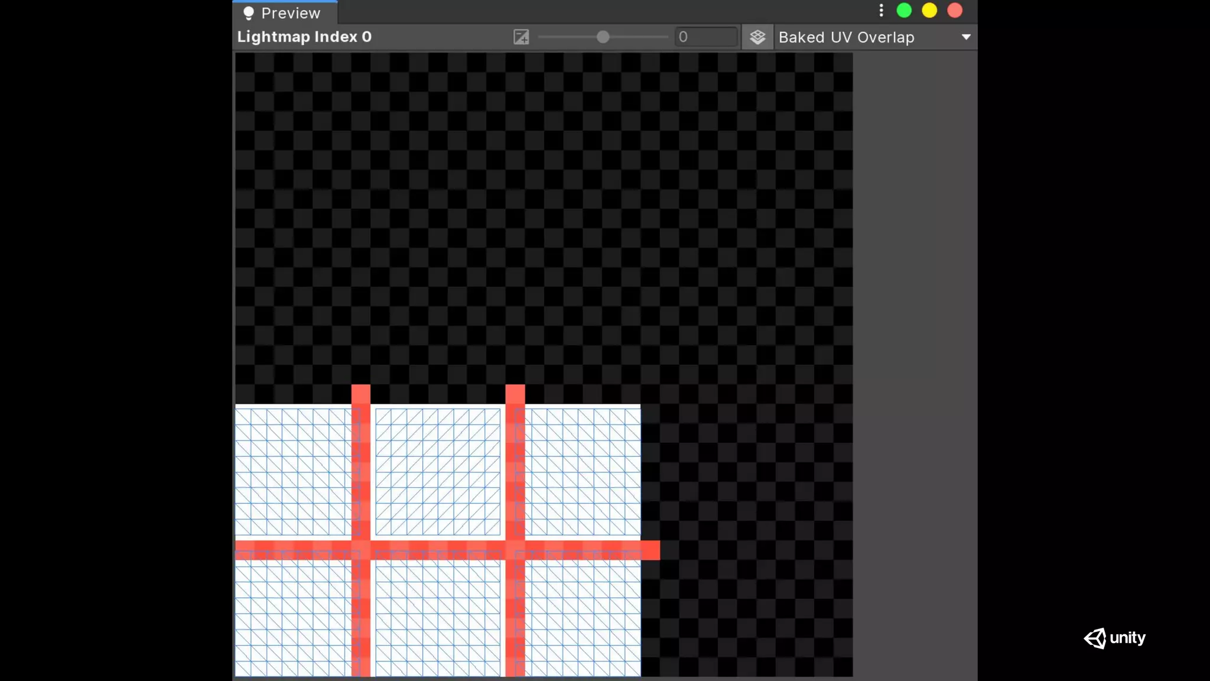Screen dimensions: 1210x681
Task: Click the exposure icon beside the slider
Action: (x=521, y=37)
